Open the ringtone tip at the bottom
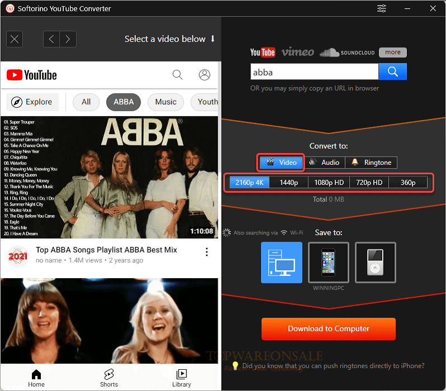 coord(329,366)
